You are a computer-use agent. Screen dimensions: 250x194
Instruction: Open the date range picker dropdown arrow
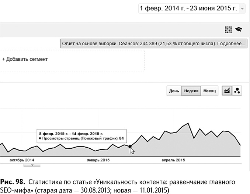coord(242,8)
